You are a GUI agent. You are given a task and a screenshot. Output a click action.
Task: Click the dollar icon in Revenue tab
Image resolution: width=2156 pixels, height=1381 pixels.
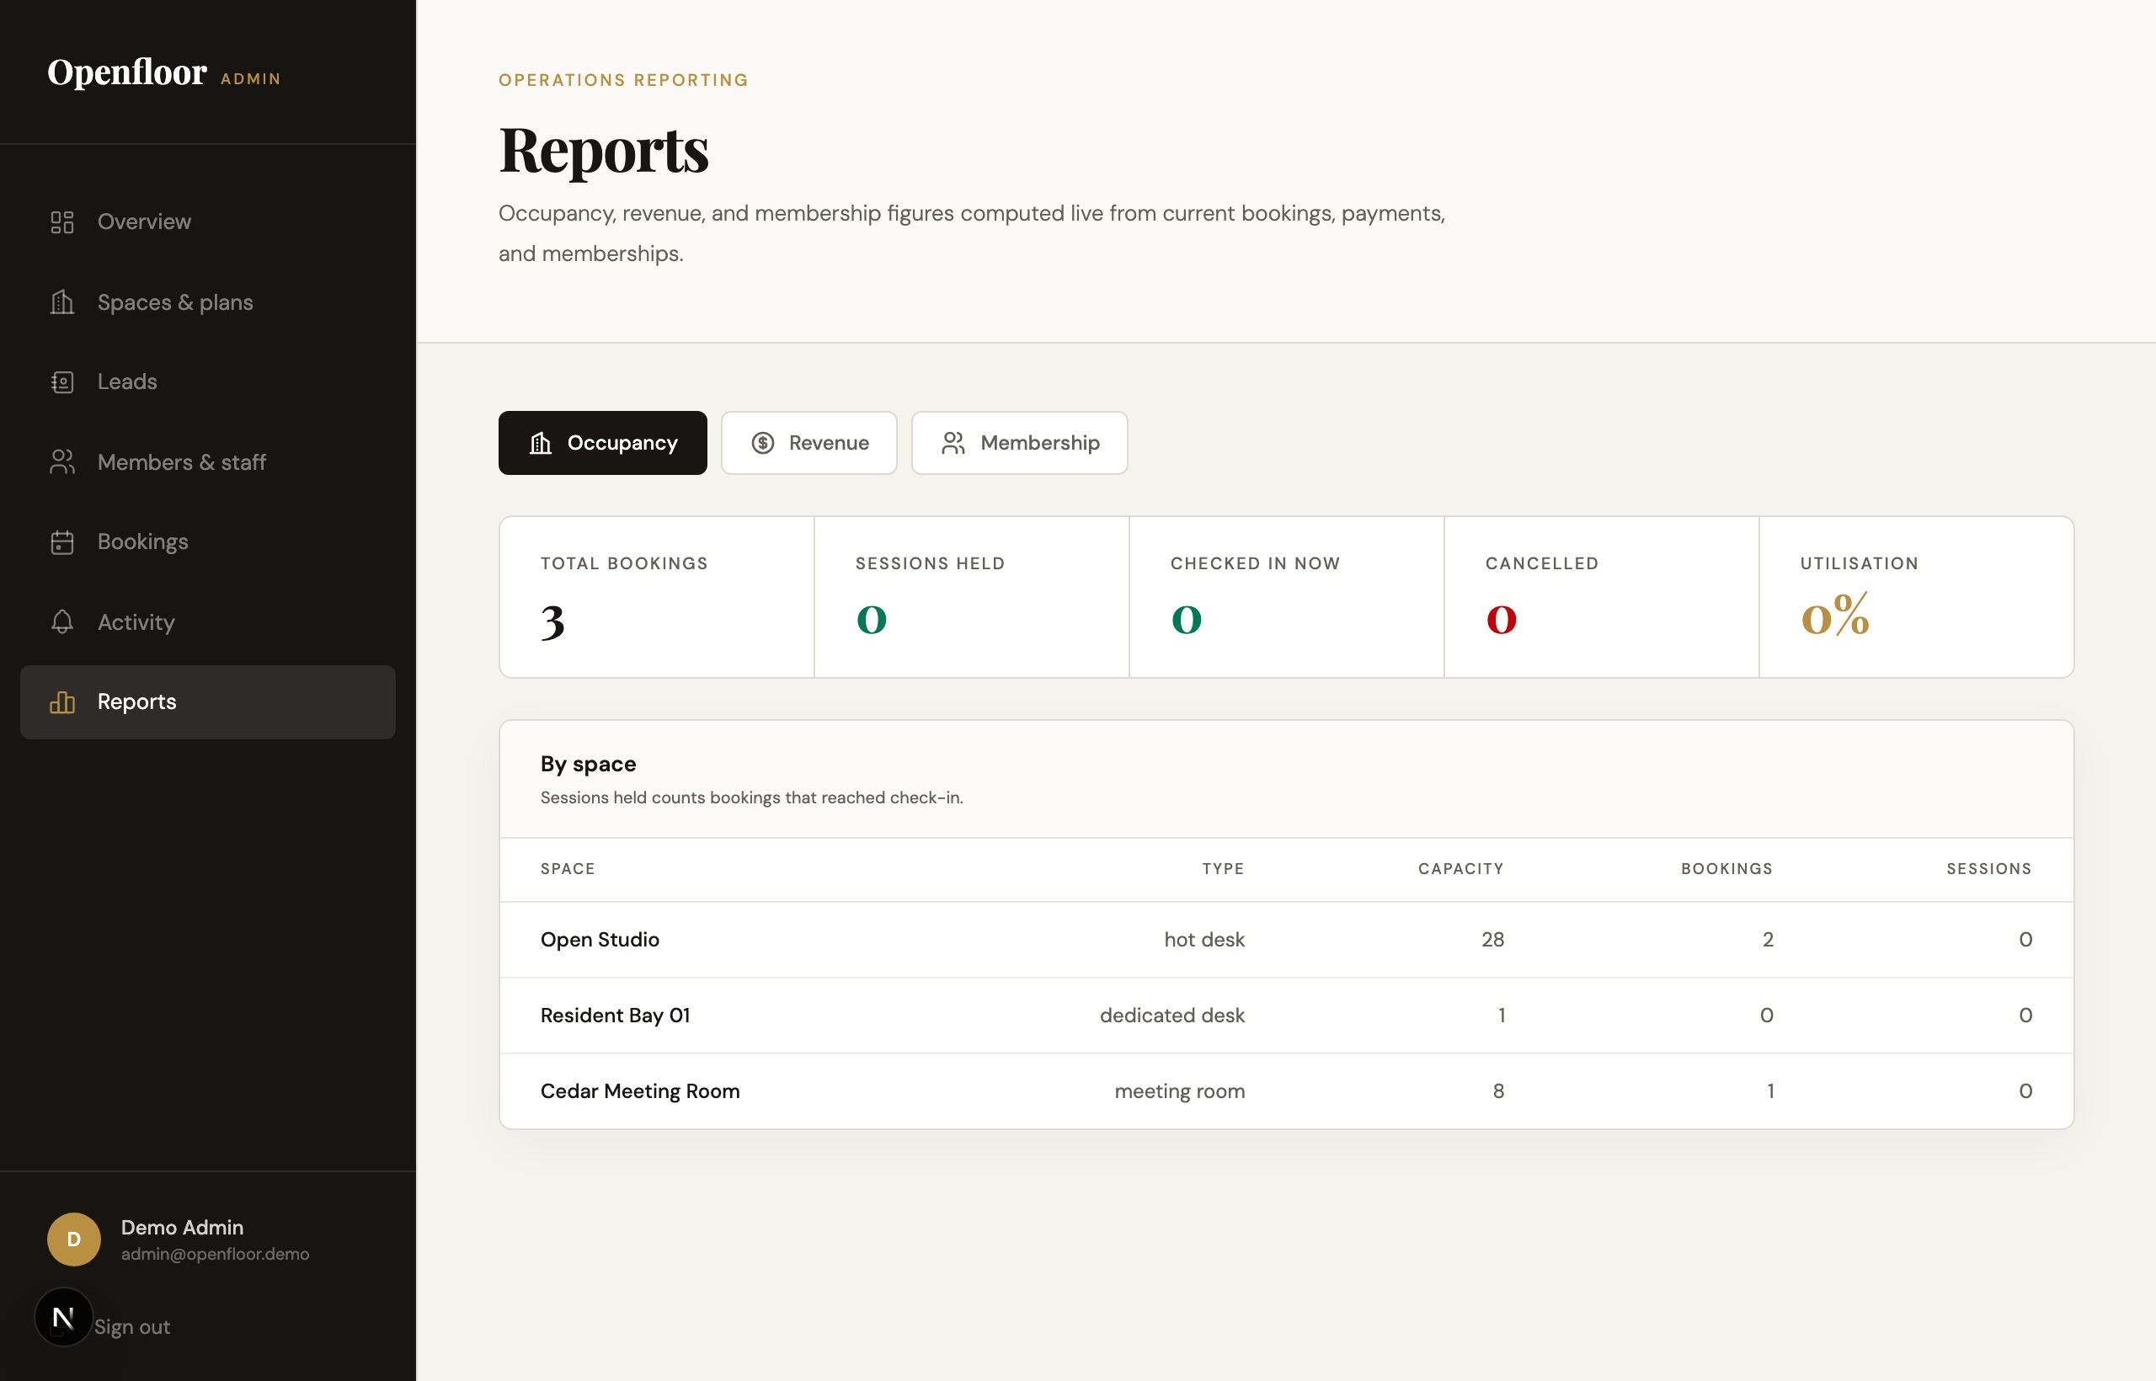[x=762, y=443]
